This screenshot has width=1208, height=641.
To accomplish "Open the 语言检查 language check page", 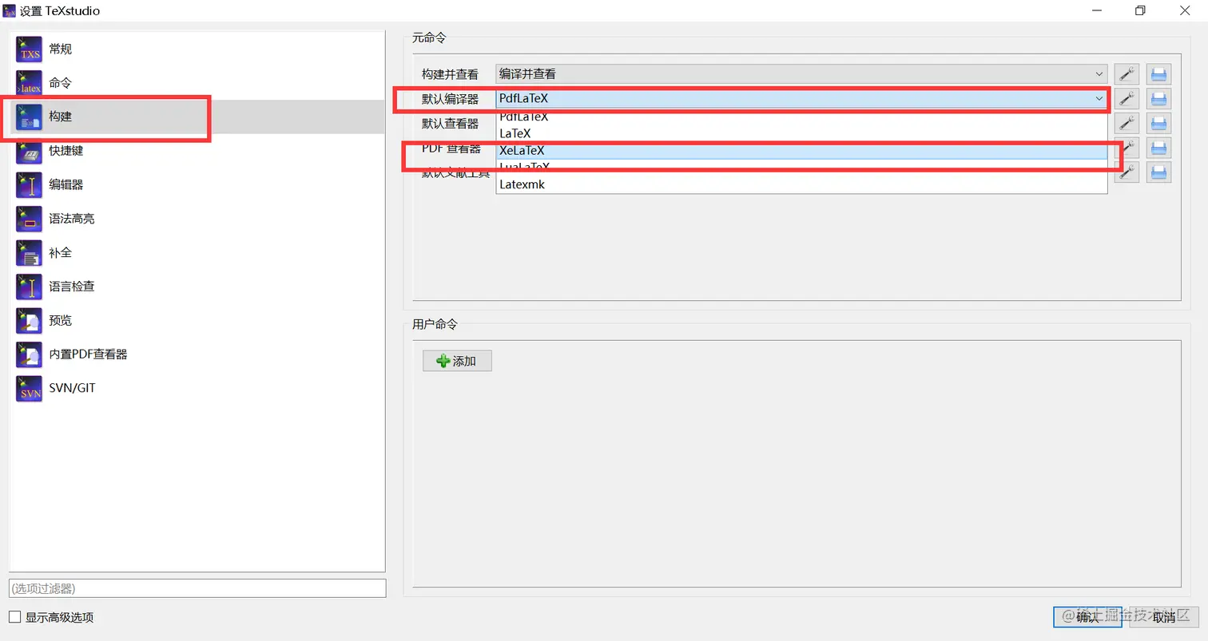I will click(197, 286).
